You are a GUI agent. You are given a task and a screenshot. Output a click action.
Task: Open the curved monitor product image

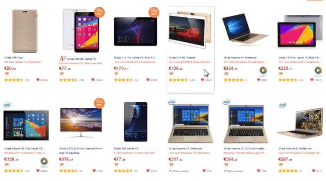pos(81,123)
